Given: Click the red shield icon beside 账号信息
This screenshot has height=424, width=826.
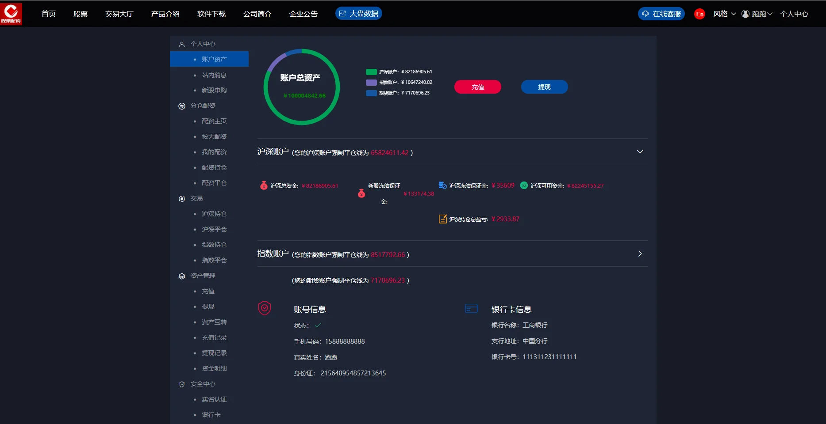Looking at the screenshot, I should [x=265, y=308].
